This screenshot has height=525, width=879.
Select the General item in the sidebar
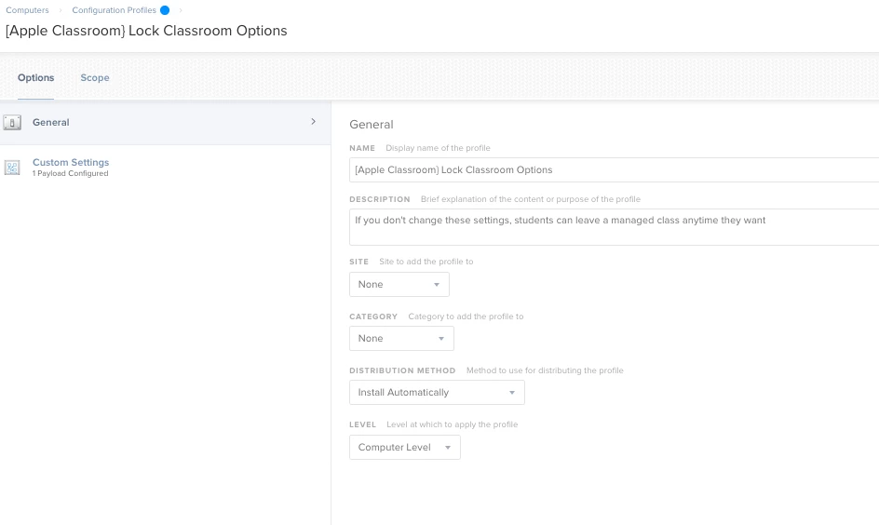(51, 123)
